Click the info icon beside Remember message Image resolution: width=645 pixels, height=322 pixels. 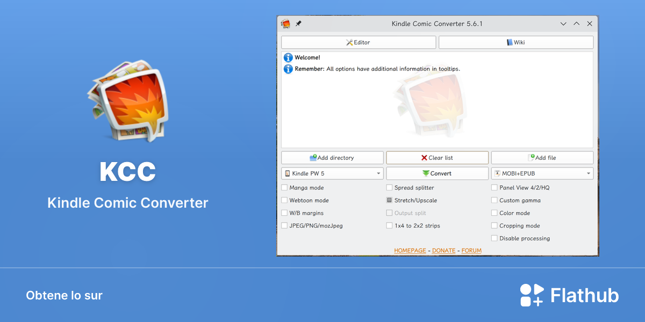point(289,69)
